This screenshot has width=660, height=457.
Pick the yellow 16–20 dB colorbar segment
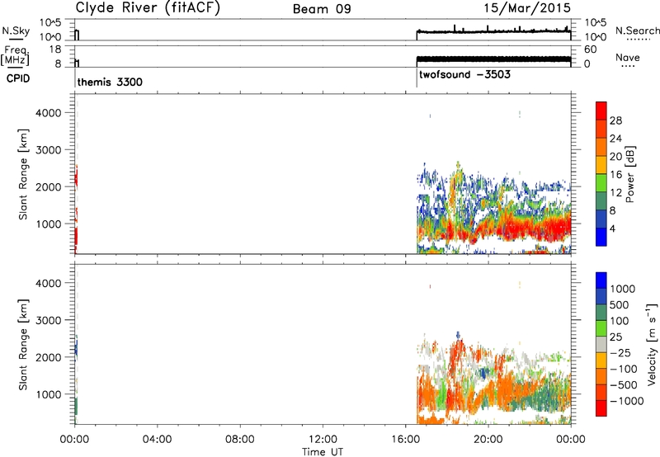point(601,165)
